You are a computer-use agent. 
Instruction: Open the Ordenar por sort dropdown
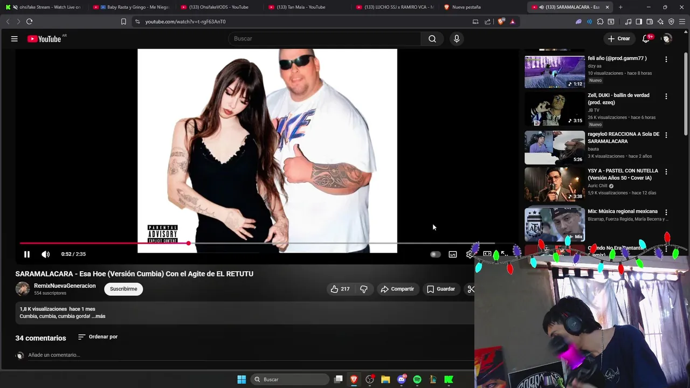click(x=98, y=337)
